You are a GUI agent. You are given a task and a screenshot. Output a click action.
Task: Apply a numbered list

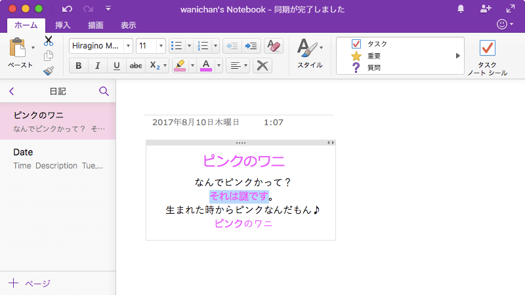click(x=203, y=46)
